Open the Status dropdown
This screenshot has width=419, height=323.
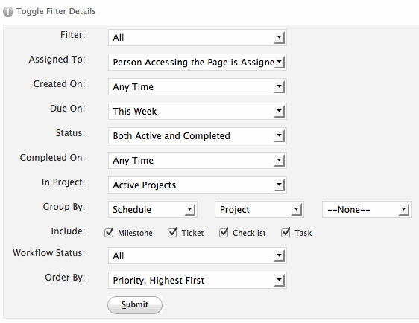click(198, 135)
